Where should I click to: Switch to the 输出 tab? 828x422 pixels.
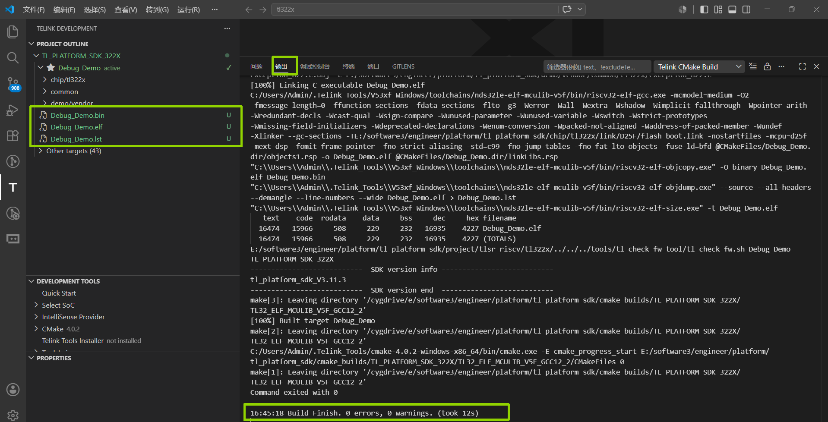point(281,66)
